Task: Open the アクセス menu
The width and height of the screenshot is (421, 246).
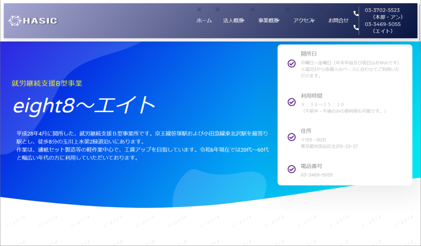Action: click(x=303, y=21)
